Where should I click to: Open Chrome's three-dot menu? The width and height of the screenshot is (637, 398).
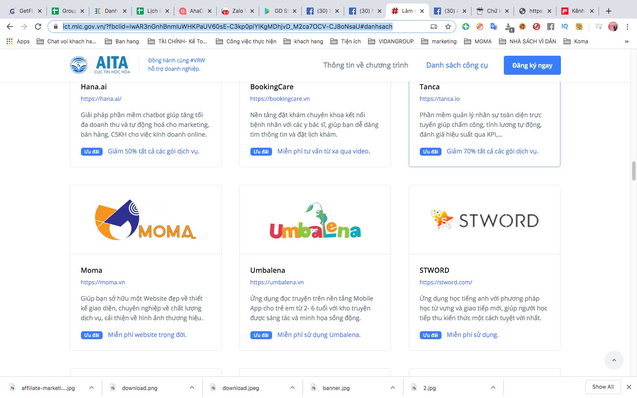click(x=628, y=27)
